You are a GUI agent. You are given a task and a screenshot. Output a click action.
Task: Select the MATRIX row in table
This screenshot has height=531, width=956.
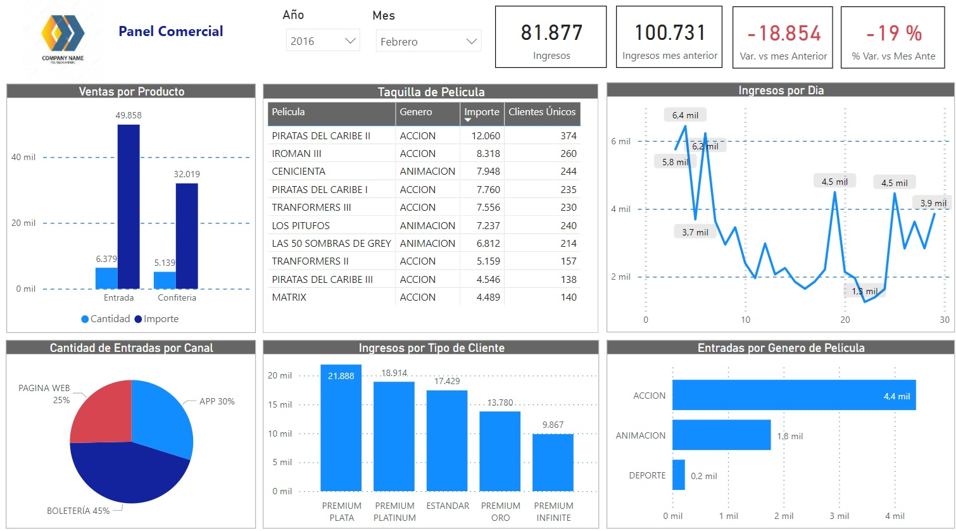[289, 297]
